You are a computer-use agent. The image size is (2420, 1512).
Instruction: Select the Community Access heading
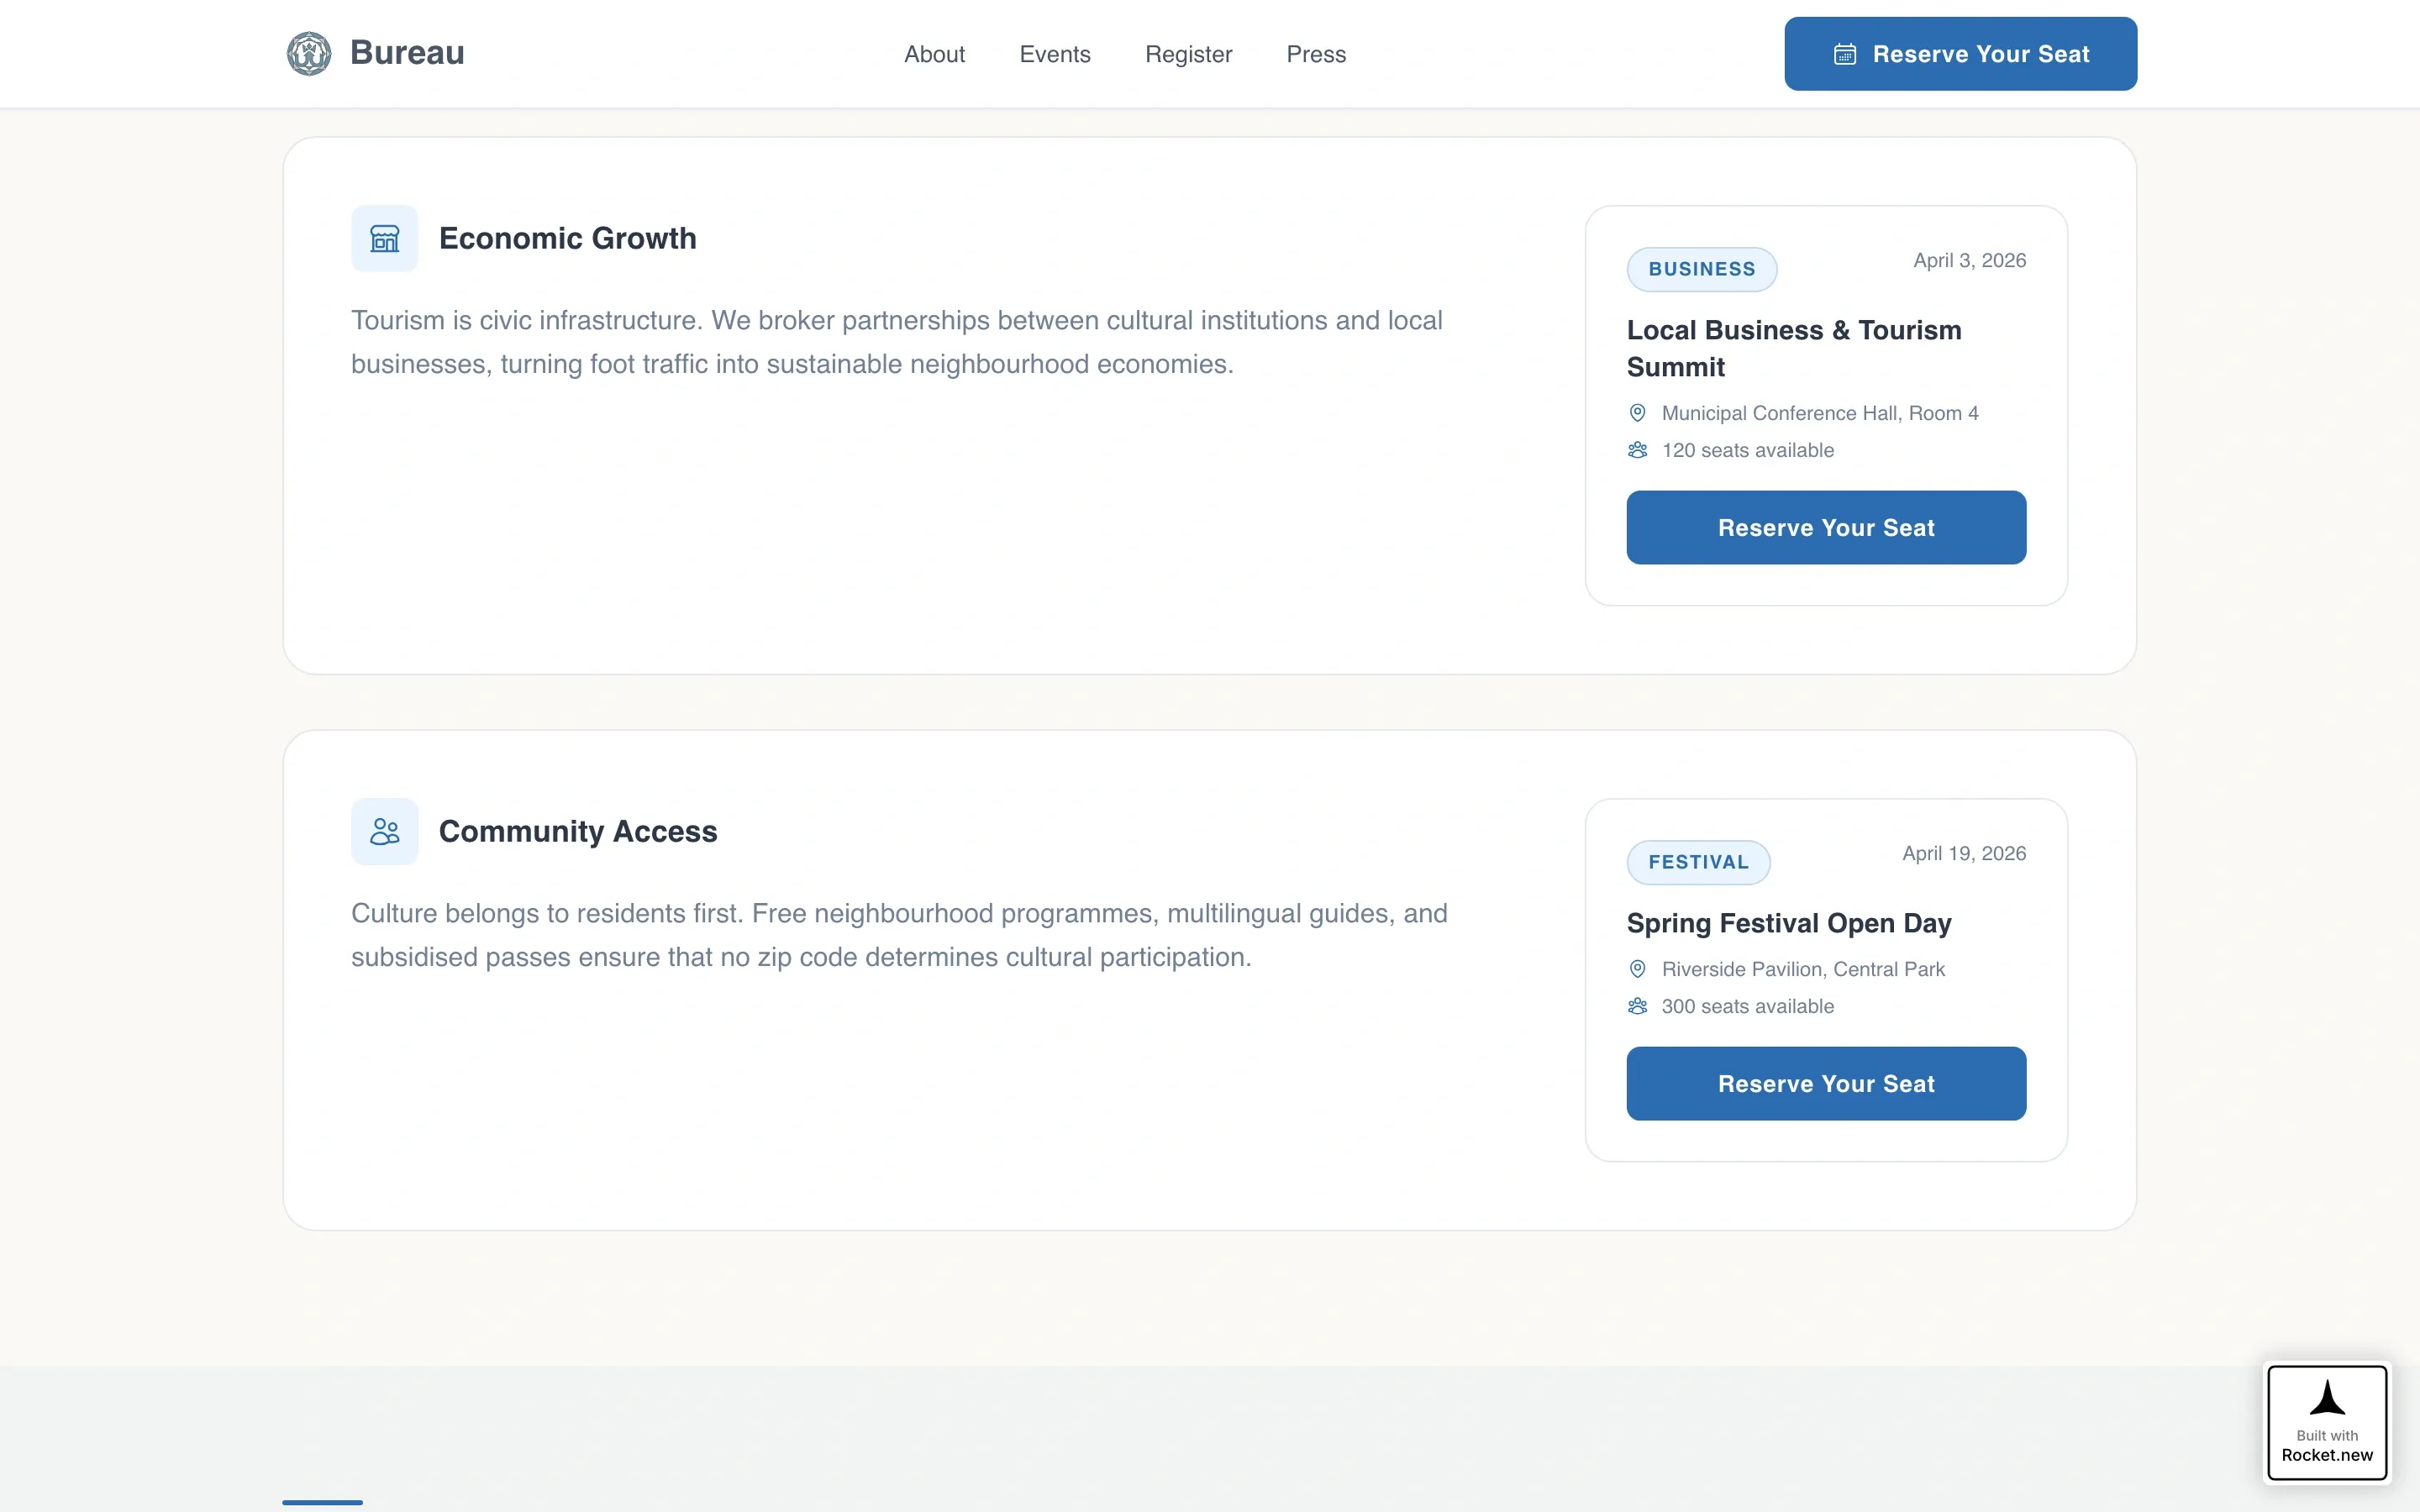click(x=578, y=832)
